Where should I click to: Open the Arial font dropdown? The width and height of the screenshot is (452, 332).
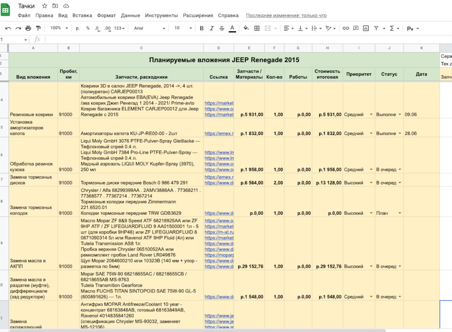coord(150,28)
